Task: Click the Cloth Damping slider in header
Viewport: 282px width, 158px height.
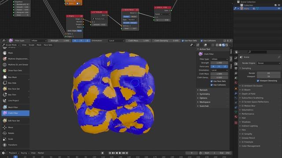Action: (166, 41)
